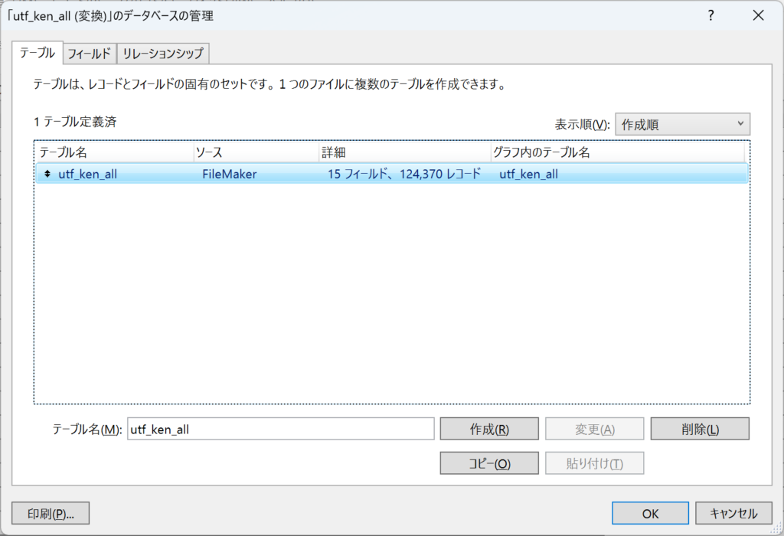The width and height of the screenshot is (784, 536).
Task: Dismiss dialog with キャンセル button
Action: [733, 513]
